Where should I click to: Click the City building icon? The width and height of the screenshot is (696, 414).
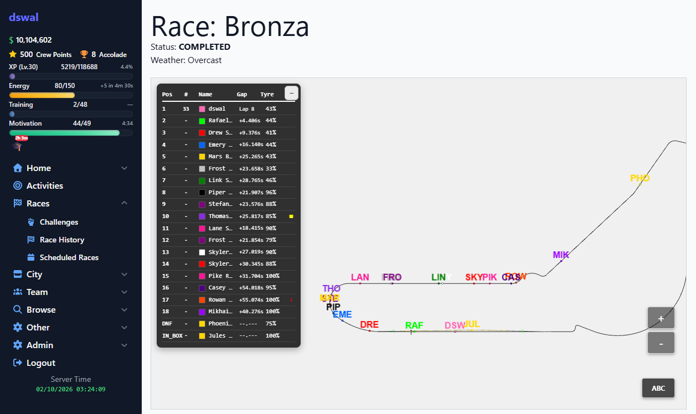coord(18,275)
